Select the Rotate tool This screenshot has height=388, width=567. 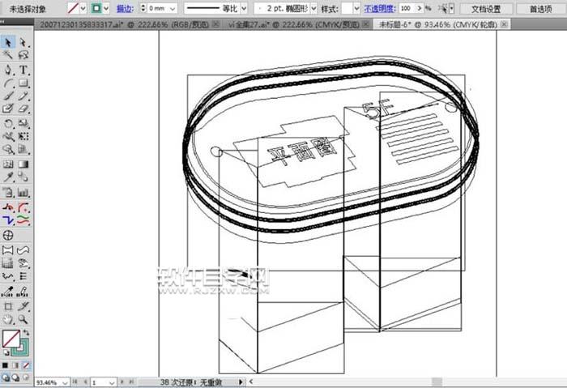pyautogui.click(x=8, y=124)
